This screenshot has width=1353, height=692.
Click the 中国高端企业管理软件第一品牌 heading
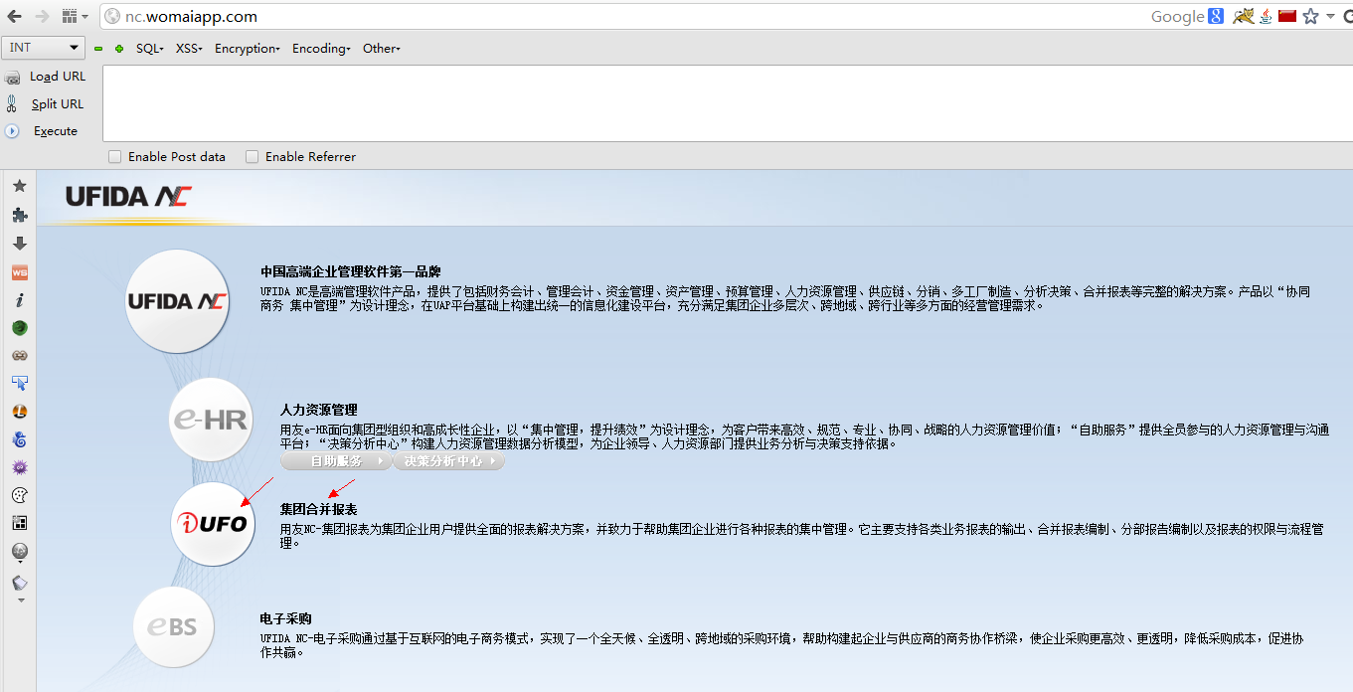pos(351,271)
